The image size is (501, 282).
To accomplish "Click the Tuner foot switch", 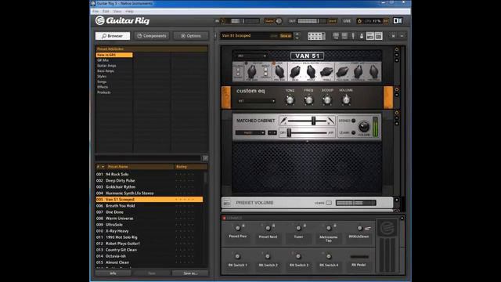I will 298,228.
